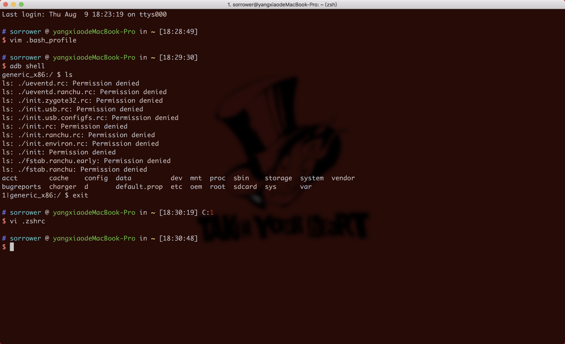
Task: Click the 'dev' directory name
Action: pos(177,178)
